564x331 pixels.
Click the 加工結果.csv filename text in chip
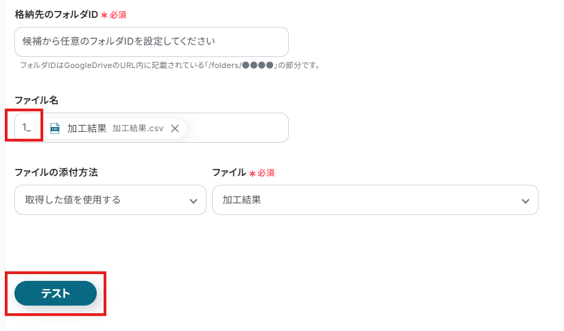138,128
